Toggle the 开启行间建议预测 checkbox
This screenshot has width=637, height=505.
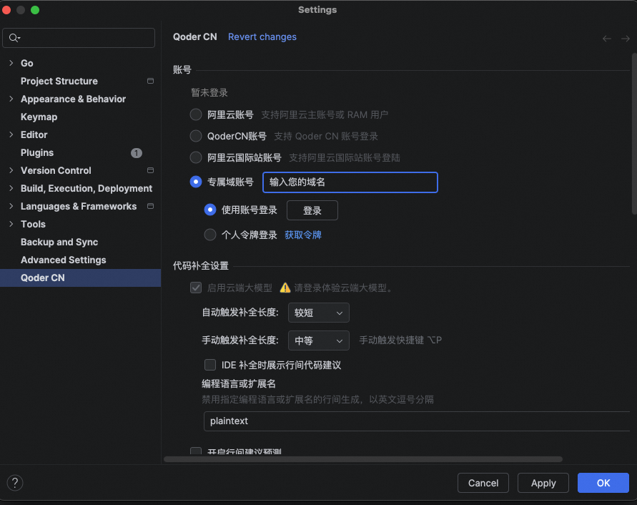pyautogui.click(x=196, y=451)
